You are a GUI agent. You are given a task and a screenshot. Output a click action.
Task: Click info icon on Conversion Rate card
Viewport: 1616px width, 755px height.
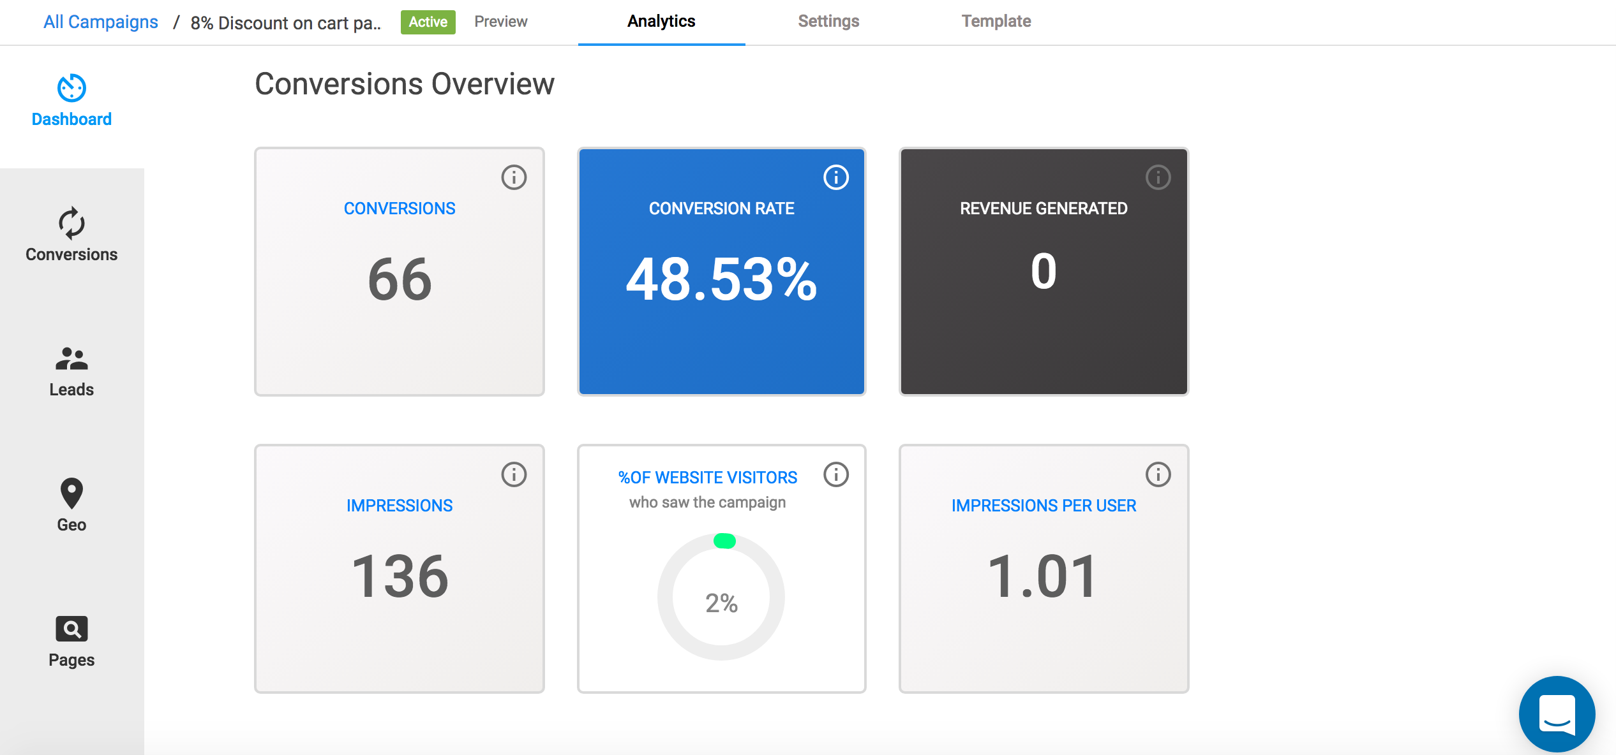(836, 177)
